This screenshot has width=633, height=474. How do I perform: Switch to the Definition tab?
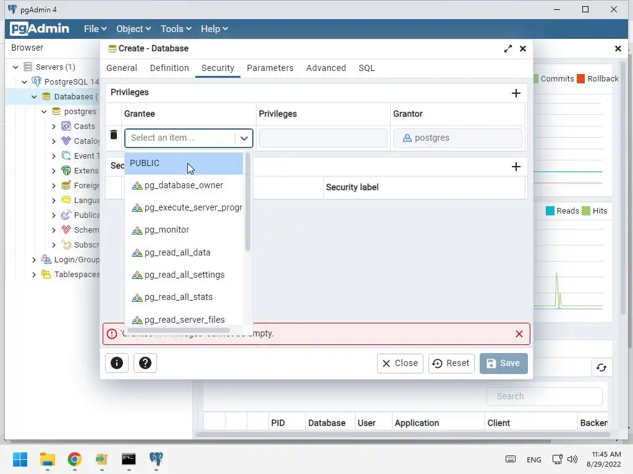tap(169, 68)
